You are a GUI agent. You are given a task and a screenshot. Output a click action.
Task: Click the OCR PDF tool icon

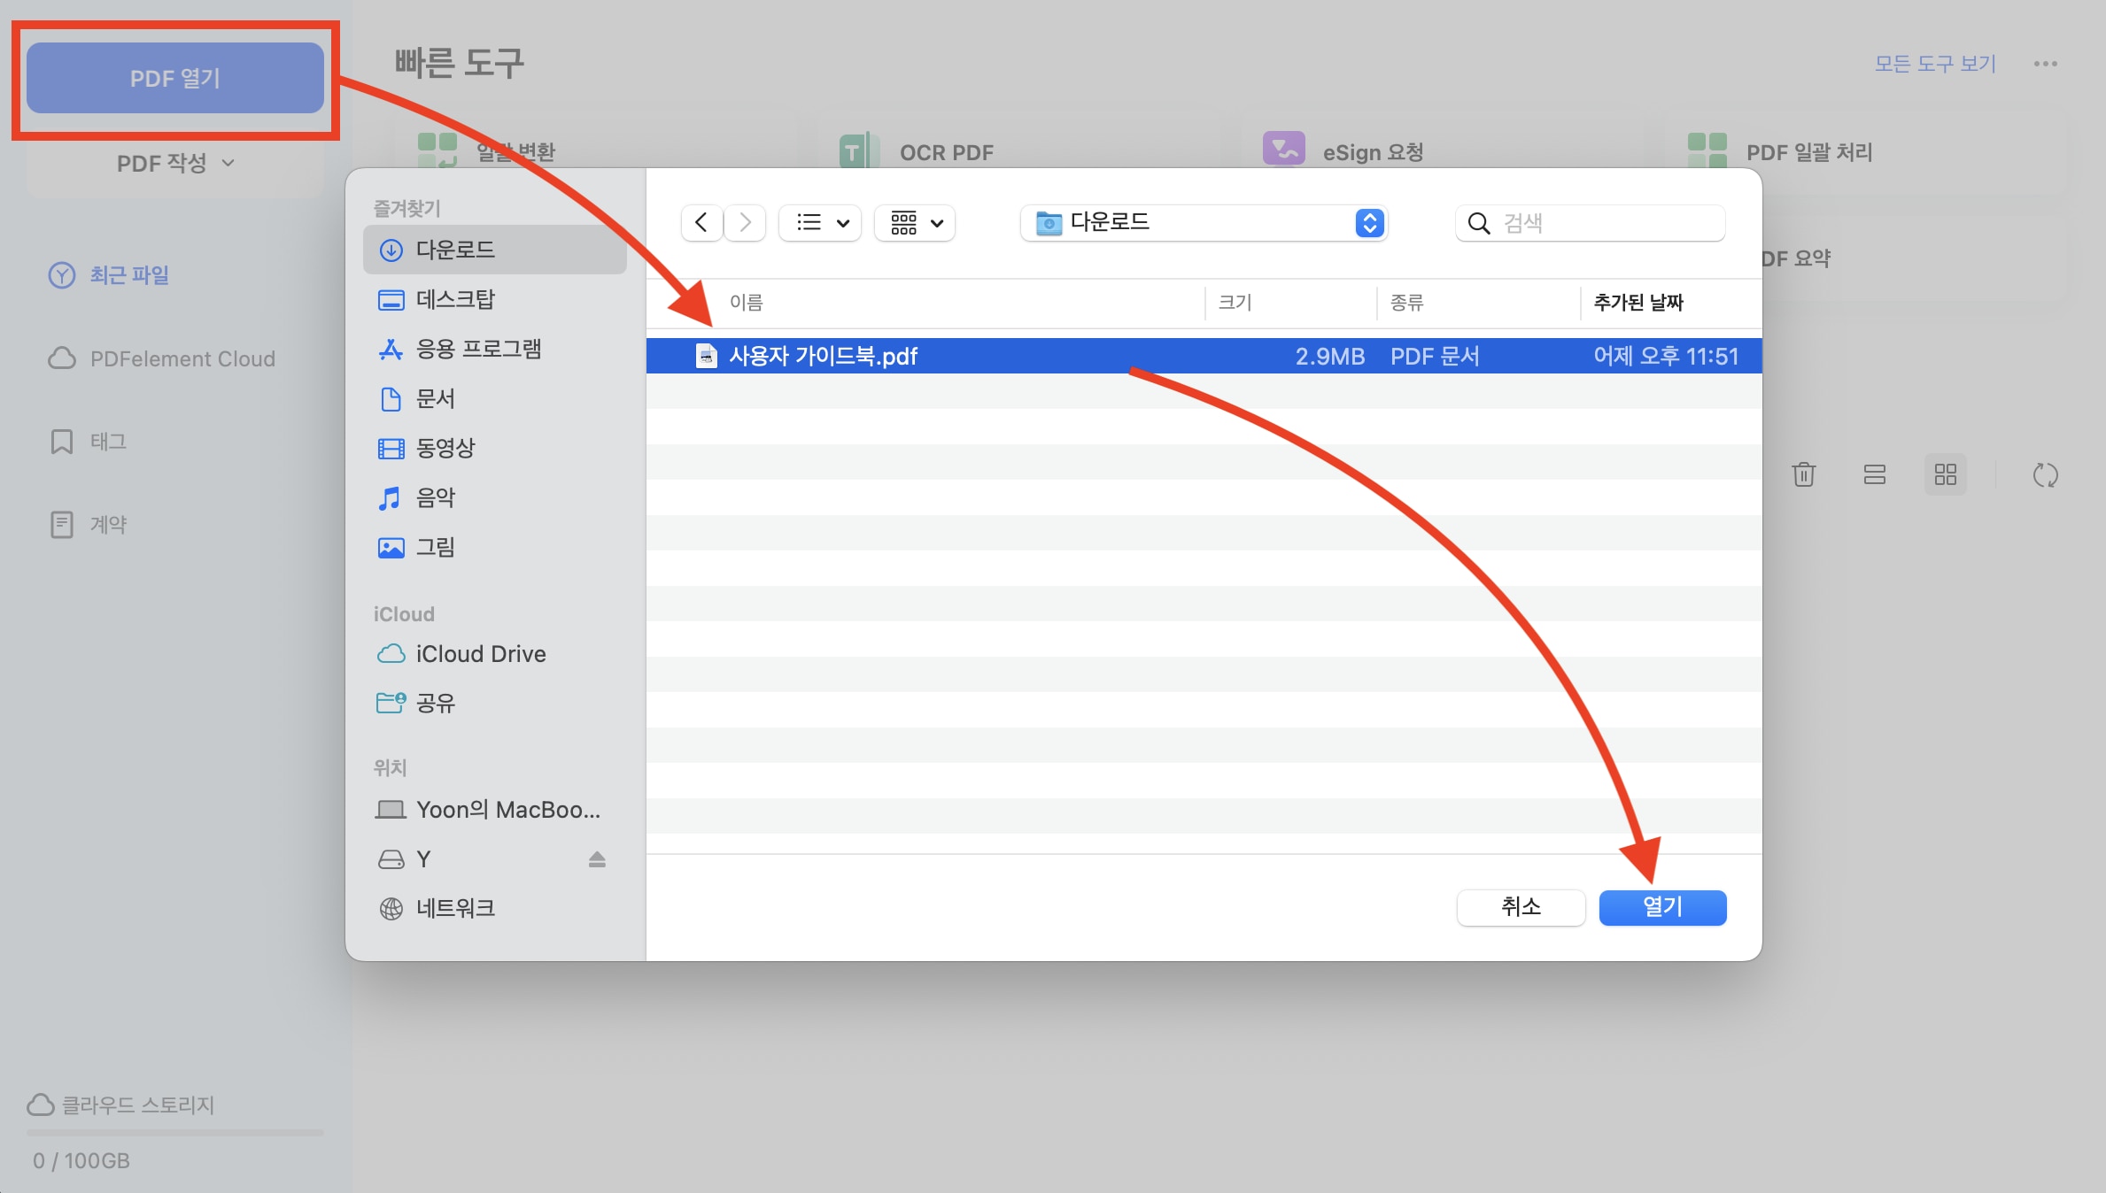coord(859,150)
